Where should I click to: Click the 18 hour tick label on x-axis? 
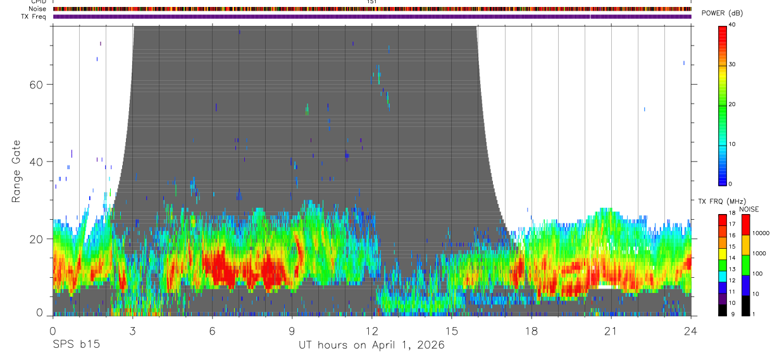[531, 330]
